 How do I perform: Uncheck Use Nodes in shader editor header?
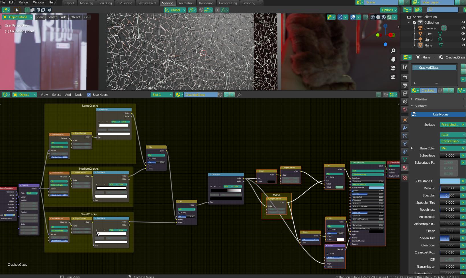click(89, 95)
